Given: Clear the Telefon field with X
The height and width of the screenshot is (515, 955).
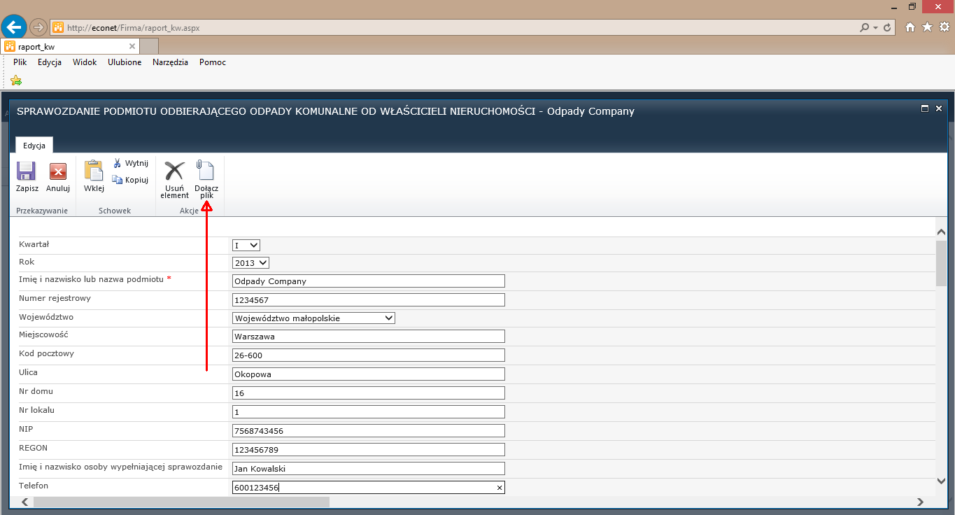Looking at the screenshot, I should [x=500, y=488].
